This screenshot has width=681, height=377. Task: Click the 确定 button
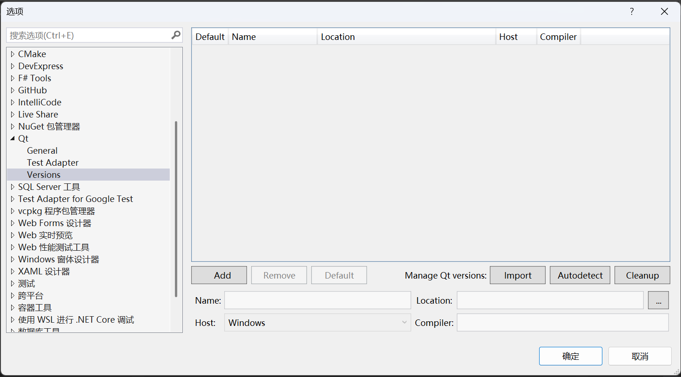pos(570,356)
